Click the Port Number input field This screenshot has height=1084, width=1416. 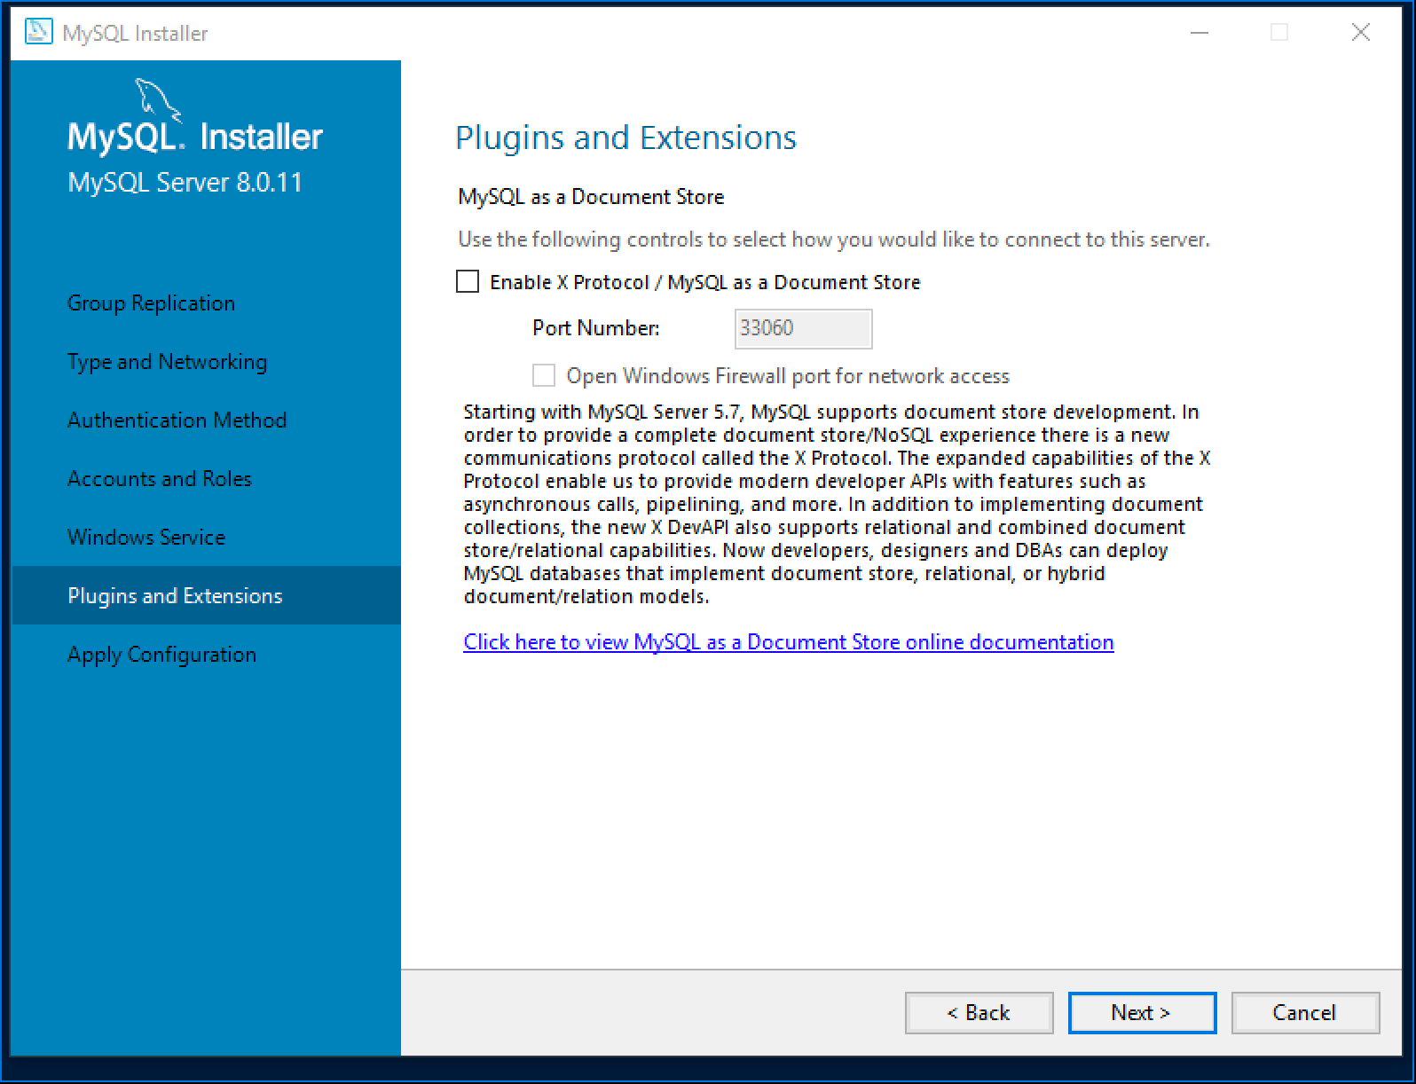click(x=803, y=328)
